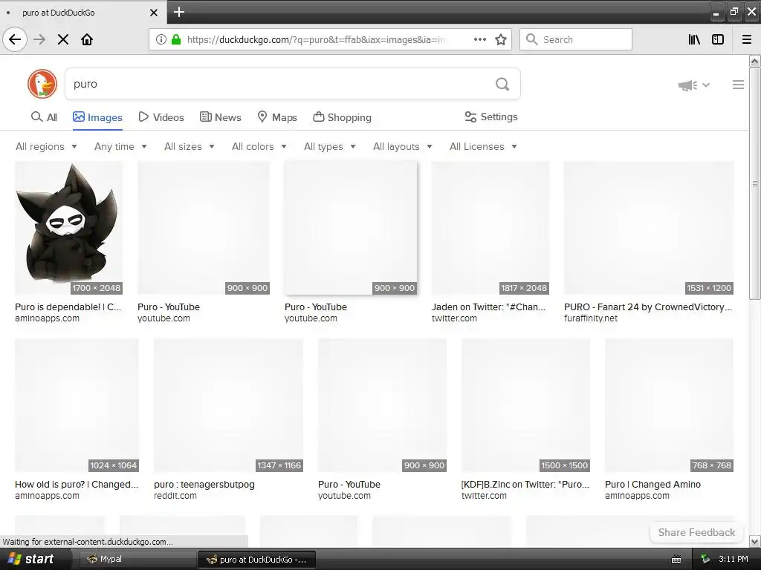761x570 pixels.
Task: Open search Settings menu
Action: pyautogui.click(x=491, y=117)
